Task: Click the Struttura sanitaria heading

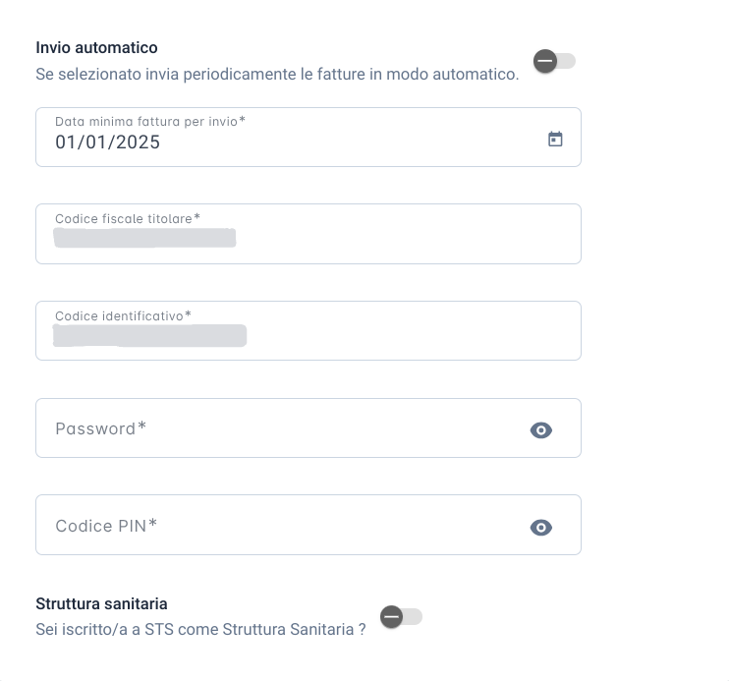Action: [101, 603]
